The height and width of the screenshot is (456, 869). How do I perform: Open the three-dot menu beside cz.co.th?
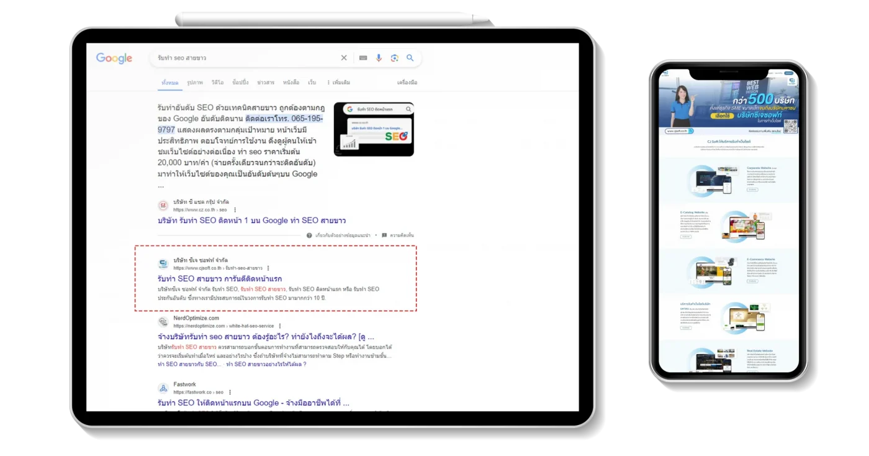pyautogui.click(x=235, y=210)
